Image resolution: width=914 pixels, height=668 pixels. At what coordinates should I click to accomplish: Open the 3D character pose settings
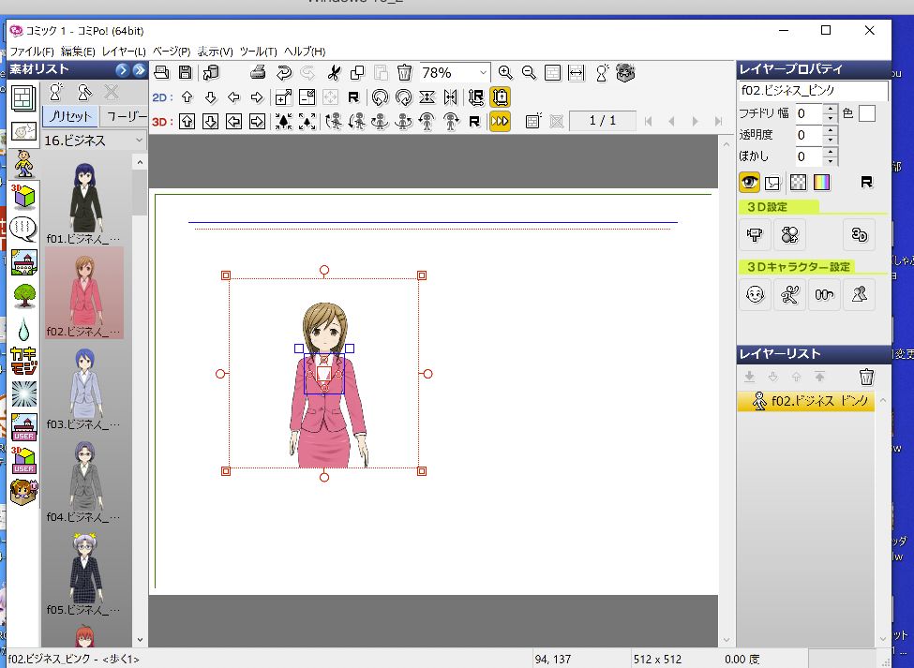pyautogui.click(x=789, y=294)
